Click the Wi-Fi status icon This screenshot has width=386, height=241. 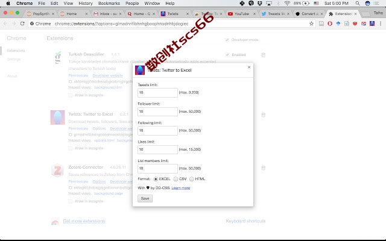click(x=287, y=3)
